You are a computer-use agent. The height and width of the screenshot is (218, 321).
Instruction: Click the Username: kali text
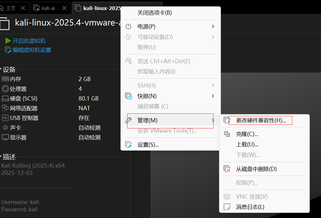tap(20, 202)
